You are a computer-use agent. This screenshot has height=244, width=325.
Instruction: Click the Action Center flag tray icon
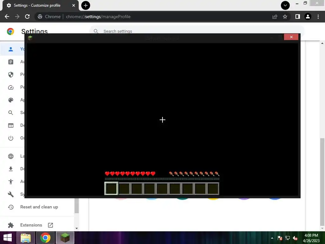pyautogui.click(x=280, y=238)
